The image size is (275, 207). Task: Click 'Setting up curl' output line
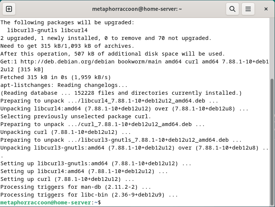tap(67, 179)
